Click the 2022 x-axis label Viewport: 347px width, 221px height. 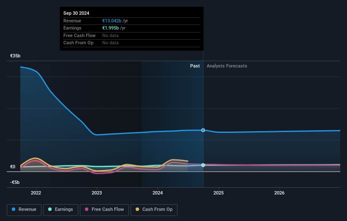(36, 193)
